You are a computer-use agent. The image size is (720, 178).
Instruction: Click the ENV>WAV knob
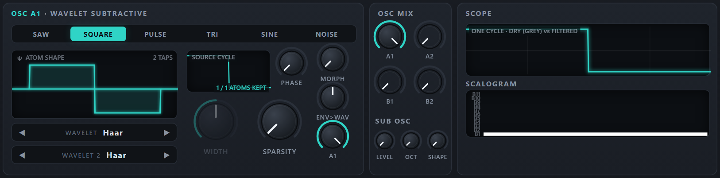pyautogui.click(x=333, y=97)
